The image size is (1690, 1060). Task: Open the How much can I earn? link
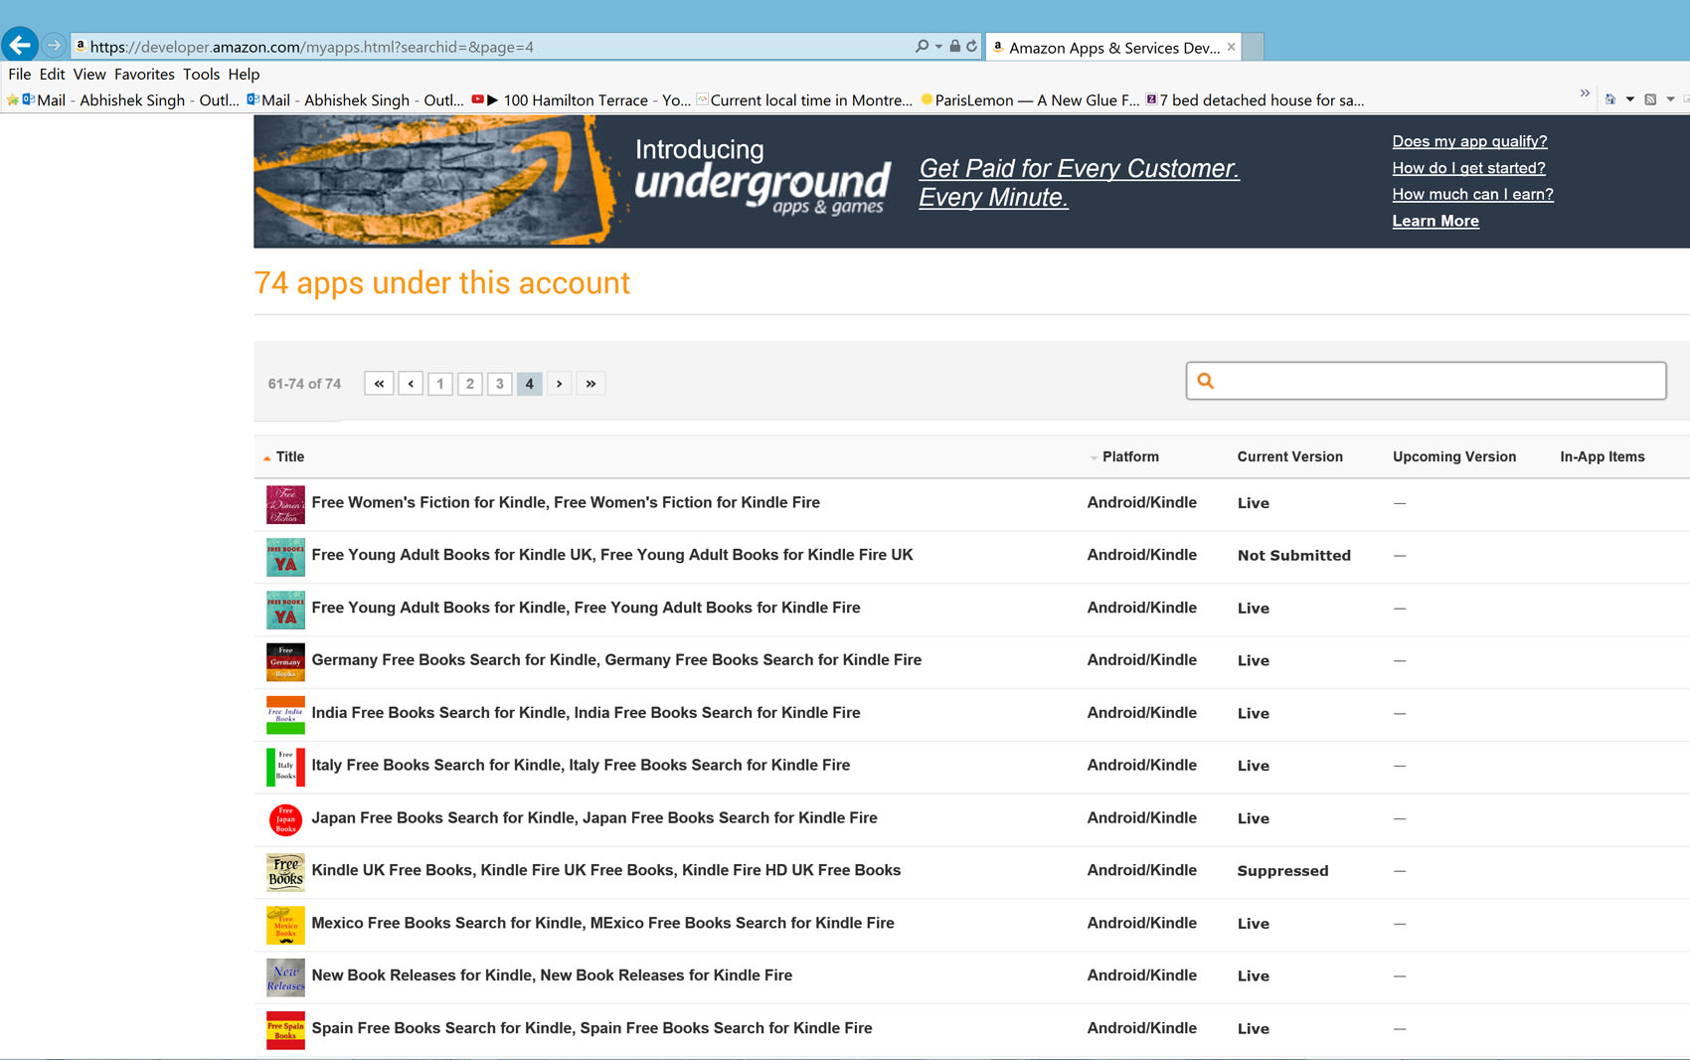pos(1472,194)
